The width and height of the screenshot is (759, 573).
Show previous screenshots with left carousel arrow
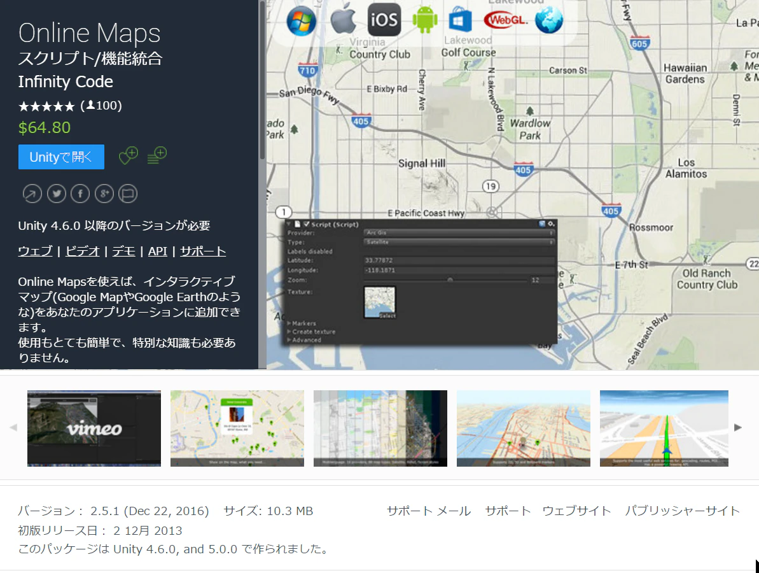click(13, 427)
